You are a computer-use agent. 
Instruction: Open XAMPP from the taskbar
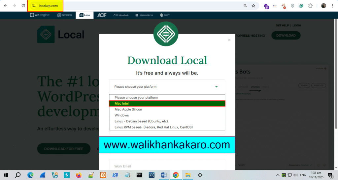tap(103, 175)
